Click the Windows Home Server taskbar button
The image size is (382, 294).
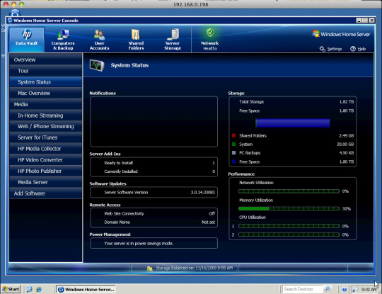86,289
